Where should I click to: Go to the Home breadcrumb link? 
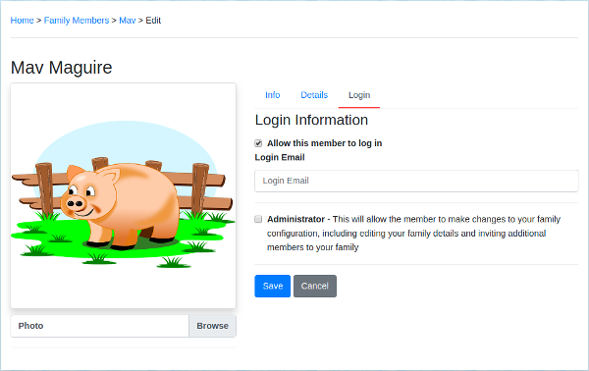click(23, 21)
